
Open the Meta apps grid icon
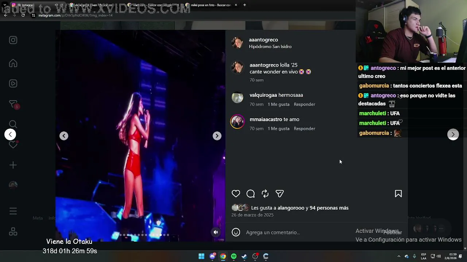coord(13,232)
